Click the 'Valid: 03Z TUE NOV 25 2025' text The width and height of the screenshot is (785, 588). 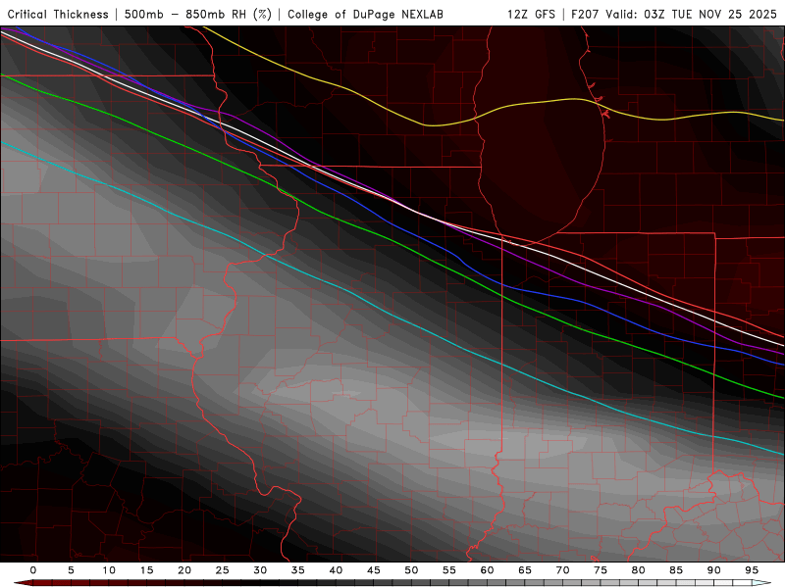click(692, 14)
